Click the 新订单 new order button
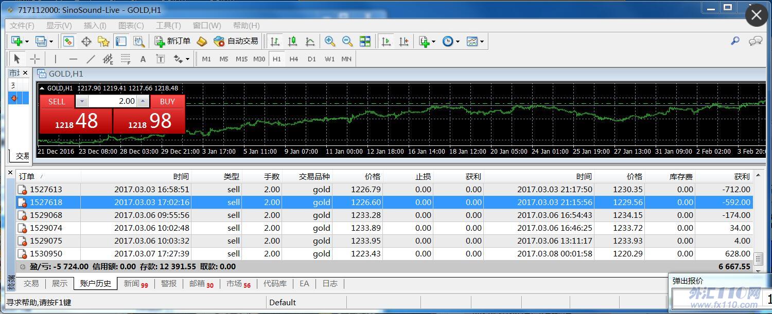Screen dimensions: 772x314 tap(172, 41)
